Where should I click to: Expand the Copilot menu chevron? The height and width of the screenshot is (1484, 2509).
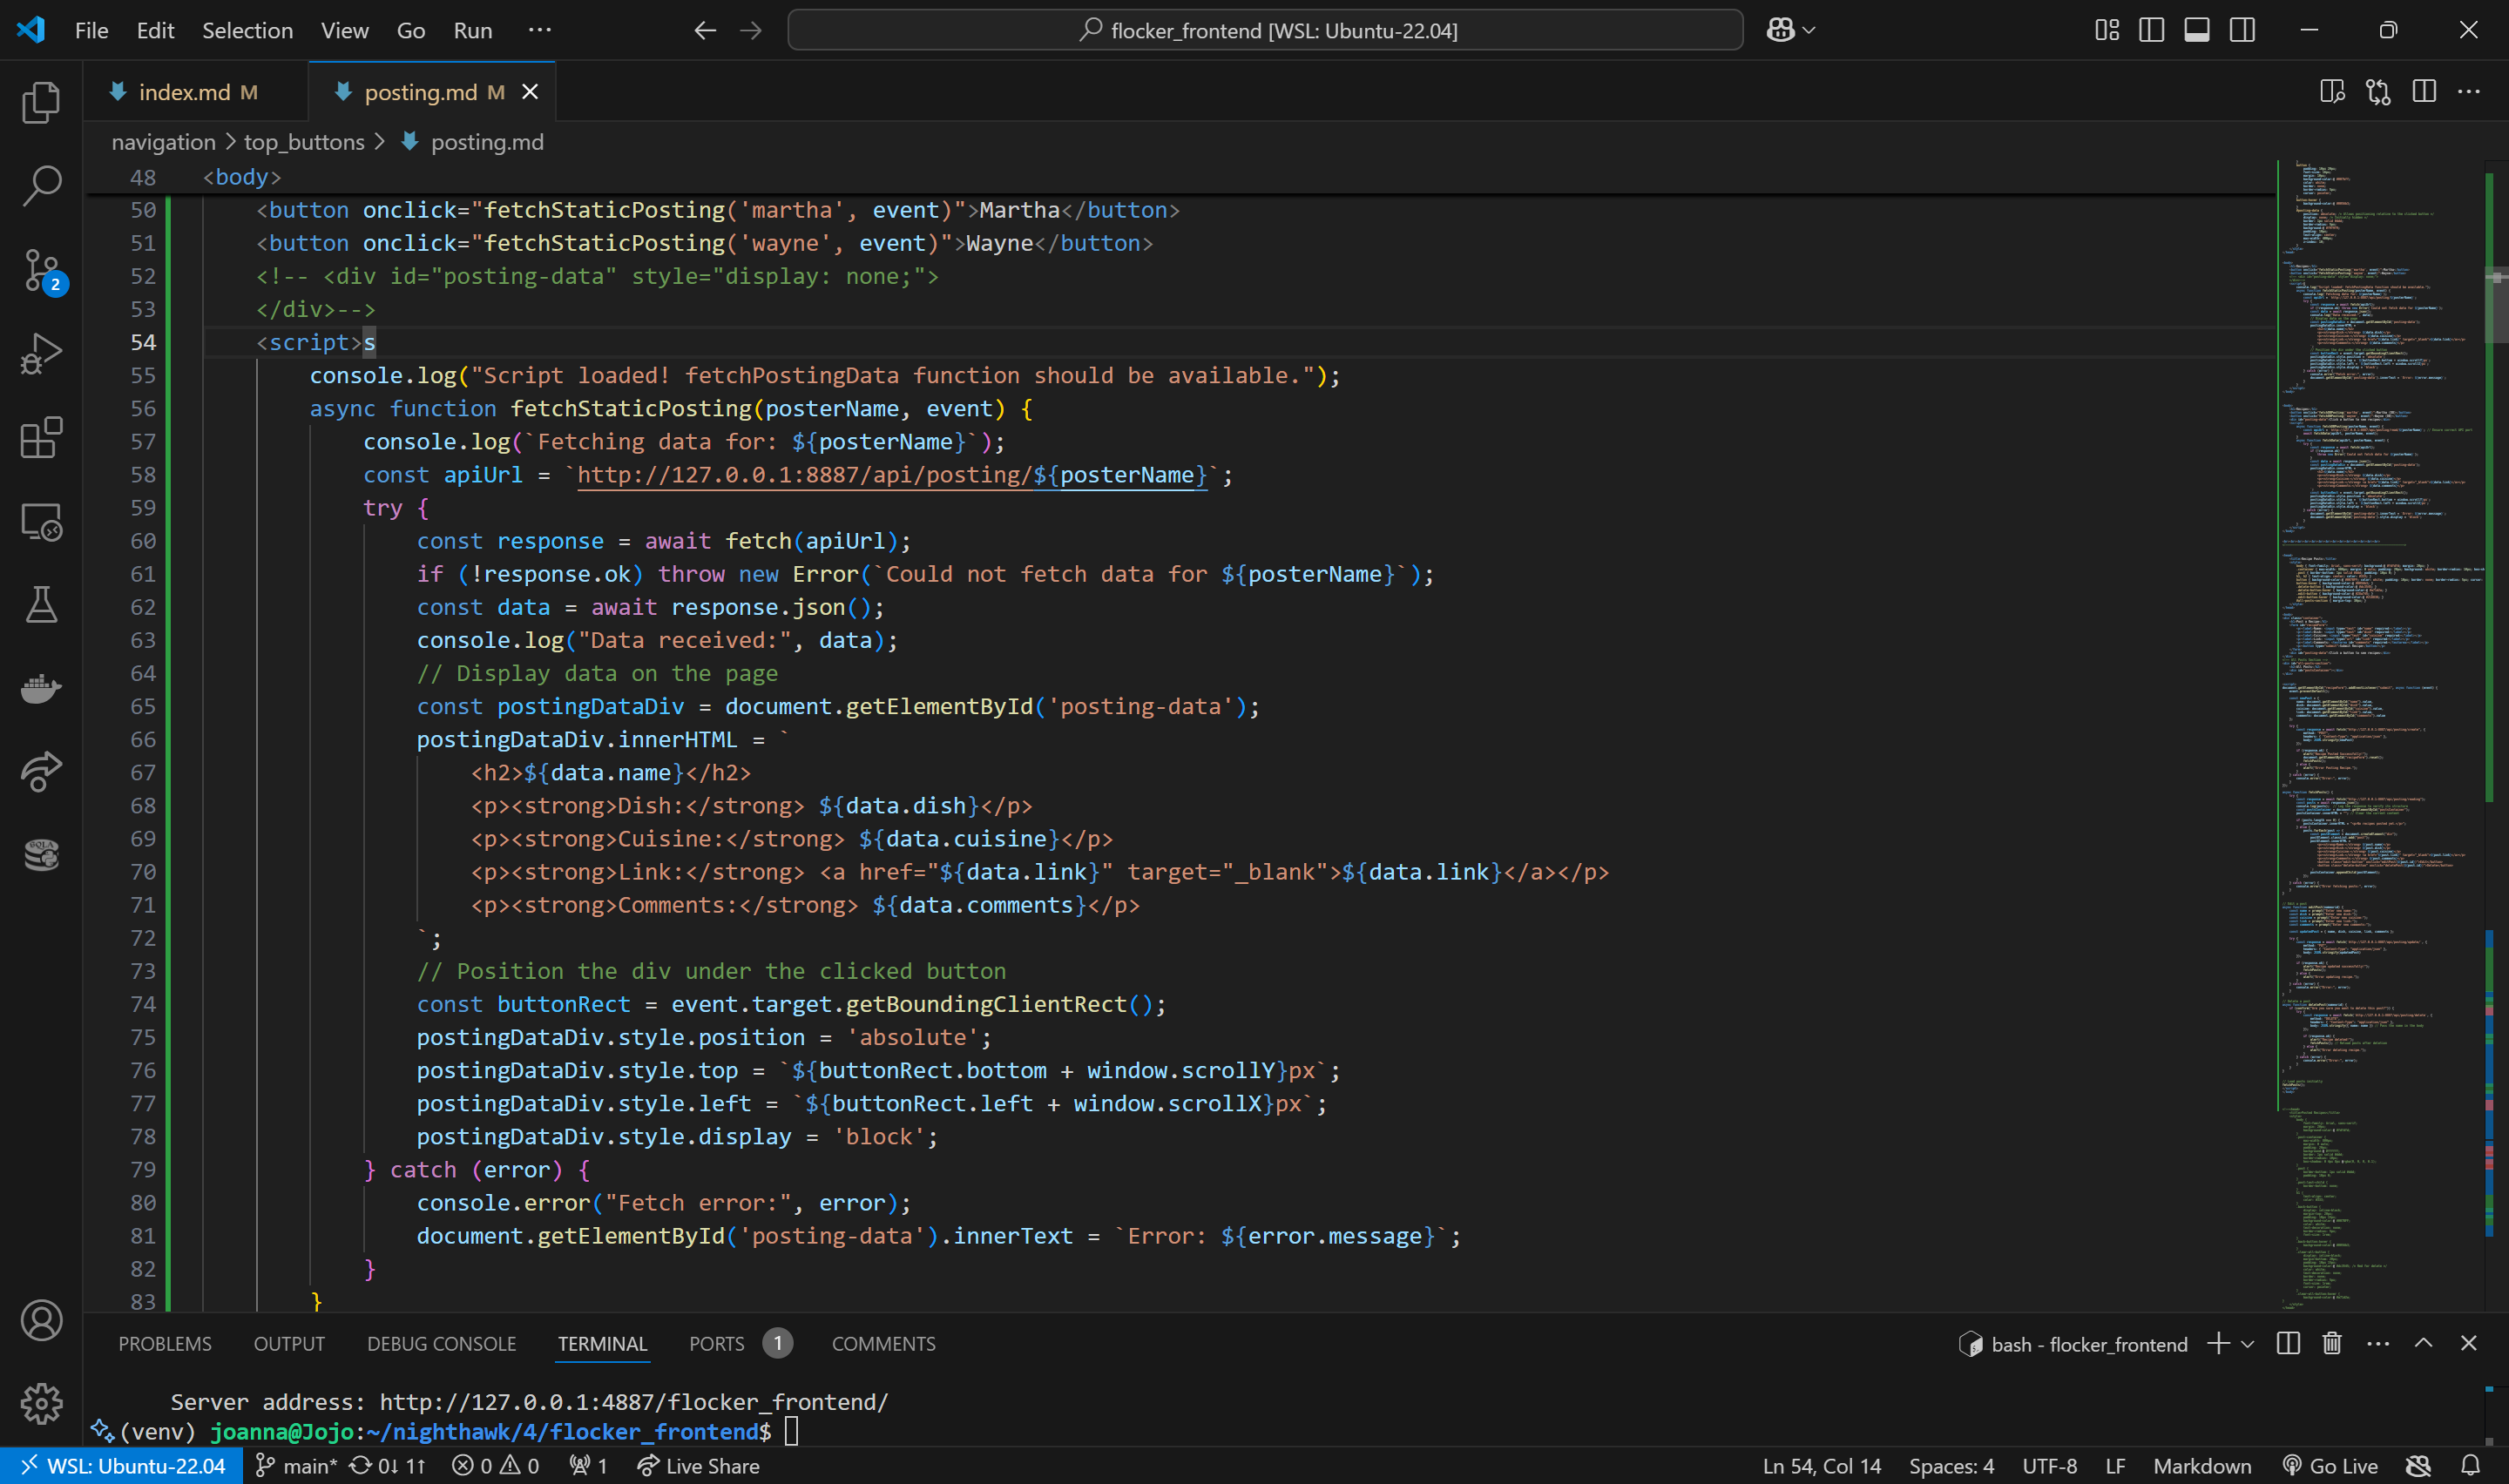1809,30
